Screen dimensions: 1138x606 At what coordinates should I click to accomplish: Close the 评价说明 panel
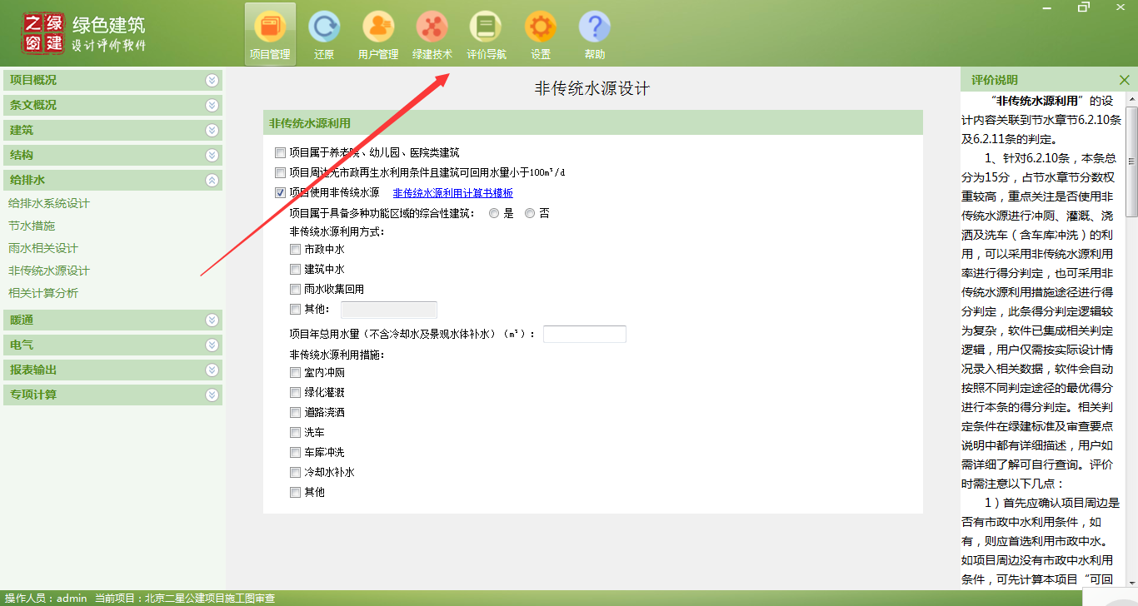(1125, 80)
